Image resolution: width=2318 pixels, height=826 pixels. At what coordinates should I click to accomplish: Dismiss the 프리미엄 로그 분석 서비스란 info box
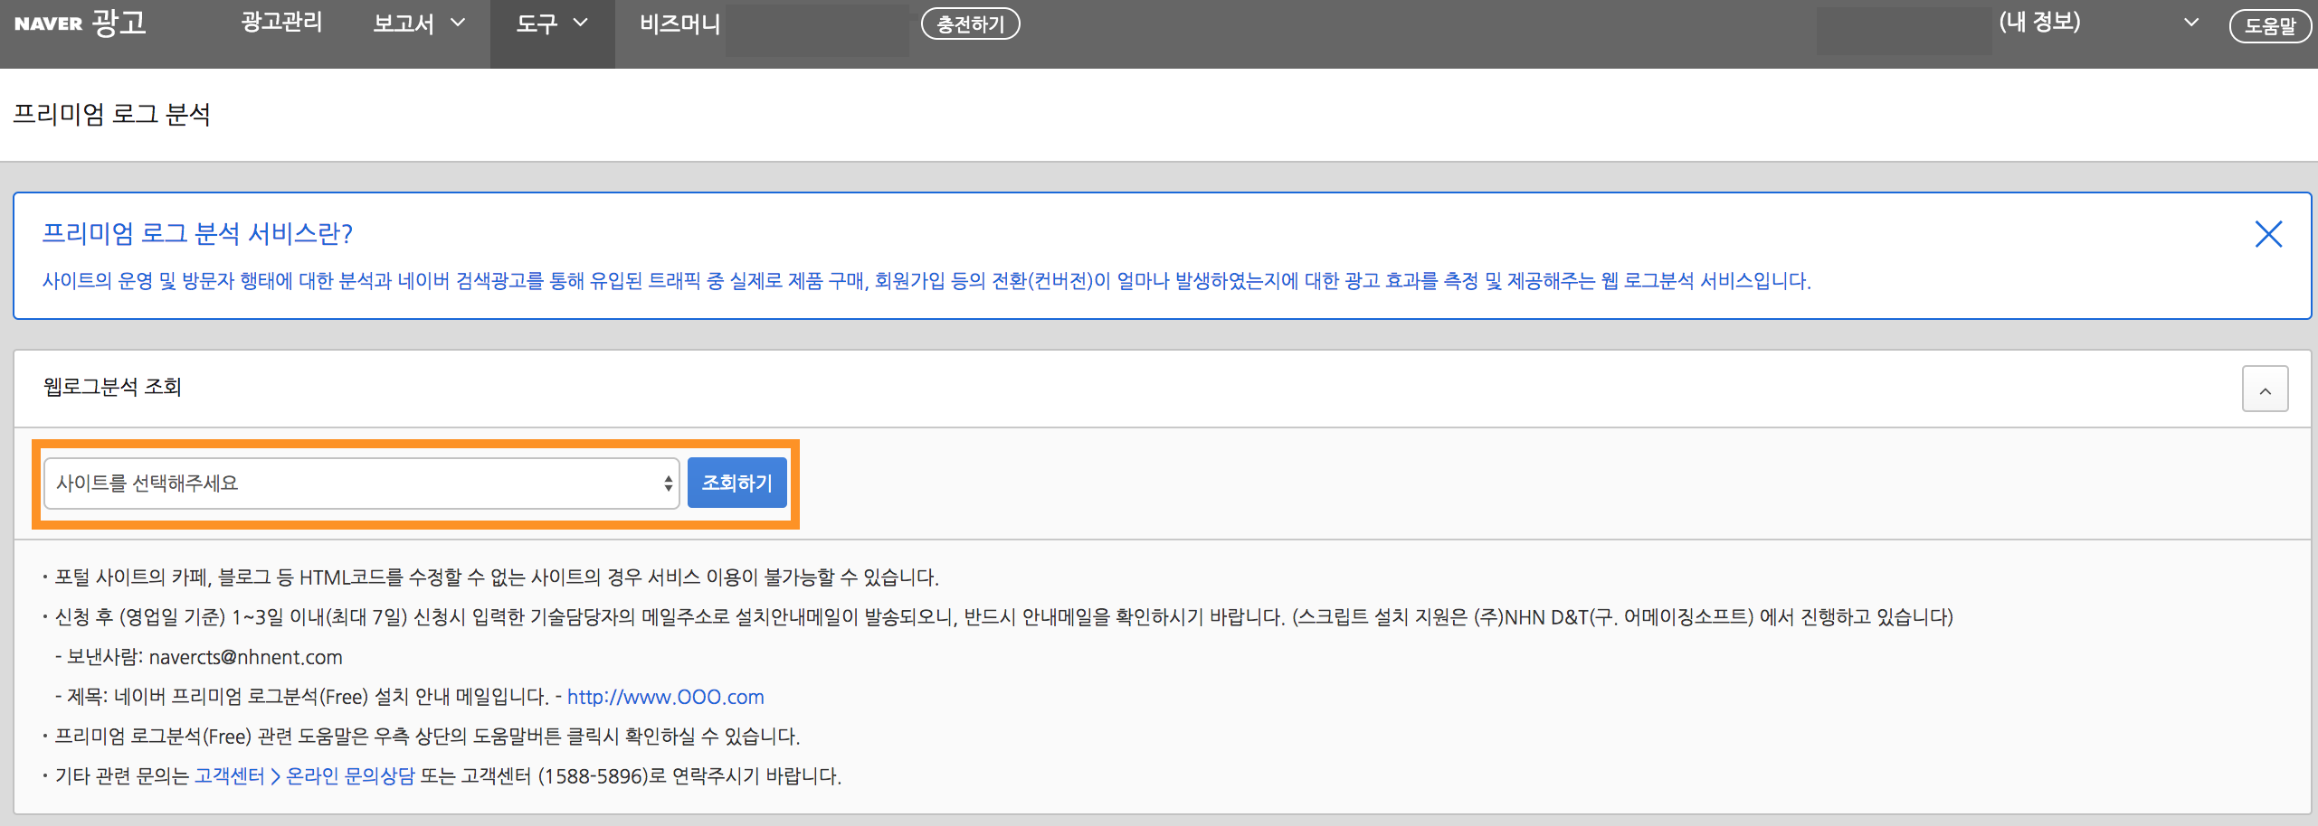point(2269,234)
